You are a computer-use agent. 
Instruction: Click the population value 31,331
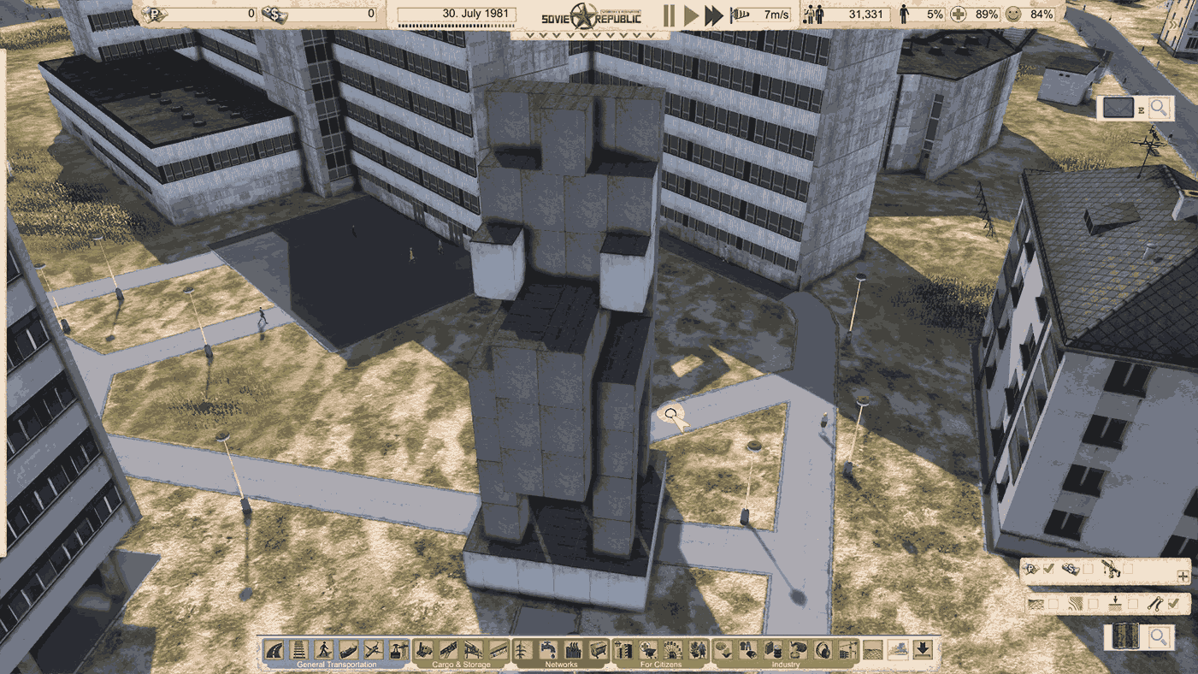pos(865,15)
